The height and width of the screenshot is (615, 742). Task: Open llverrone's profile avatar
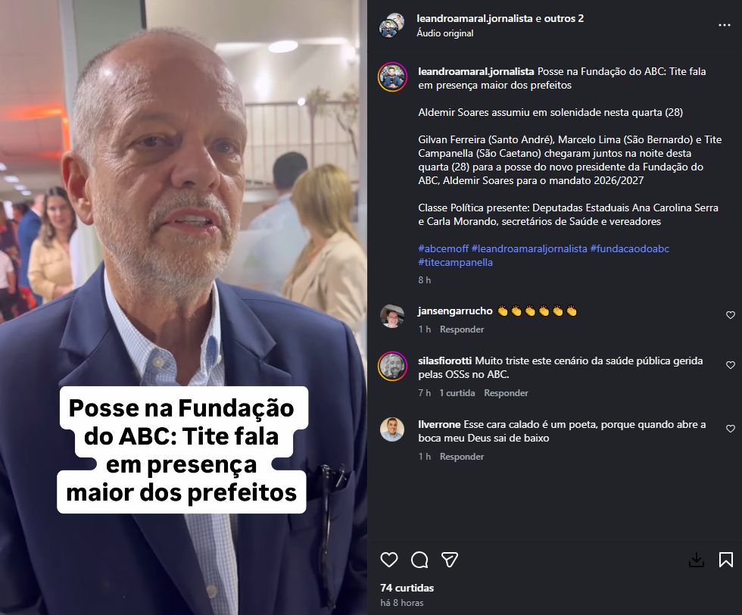pyautogui.click(x=392, y=429)
